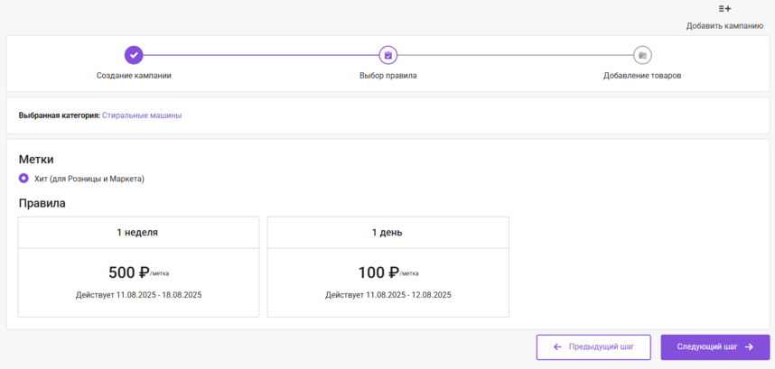The image size is (775, 369).
Task: Click the completed checkmark step circle
Action: (134, 55)
